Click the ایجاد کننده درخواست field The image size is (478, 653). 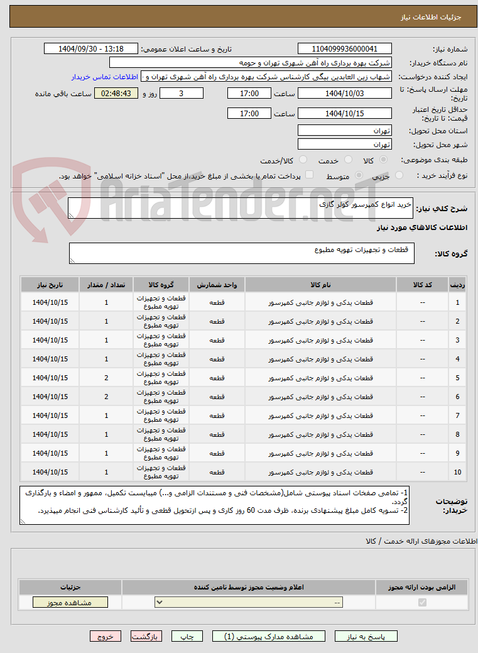point(266,77)
